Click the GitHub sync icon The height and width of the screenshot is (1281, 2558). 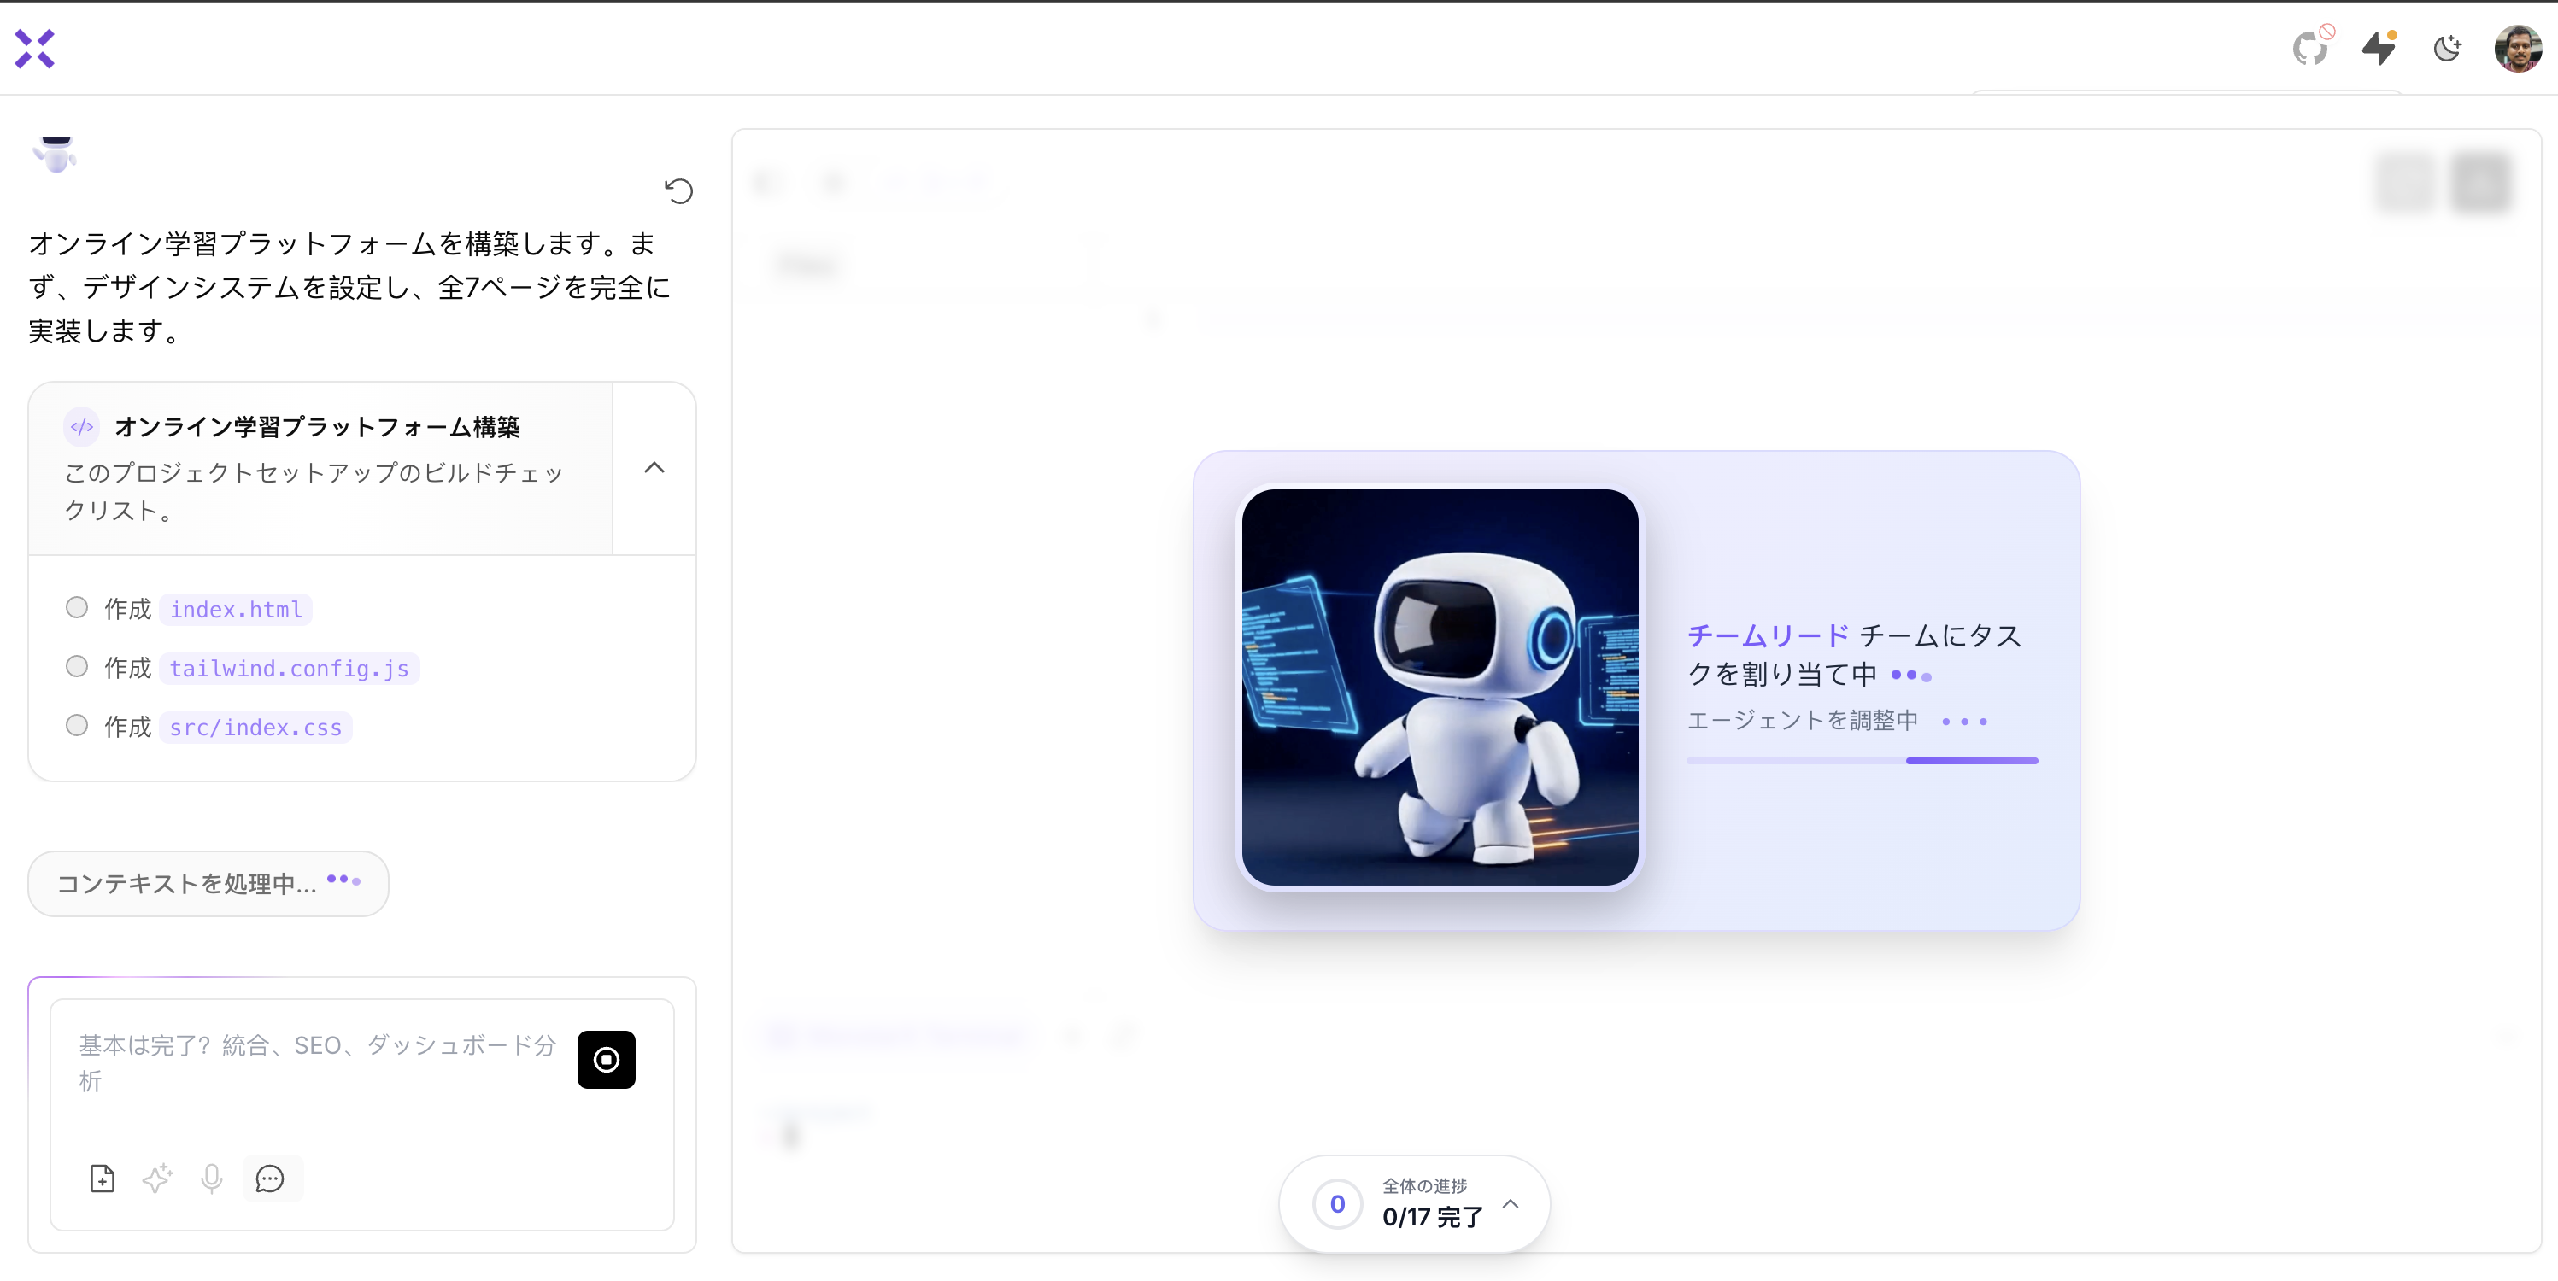tap(2309, 48)
